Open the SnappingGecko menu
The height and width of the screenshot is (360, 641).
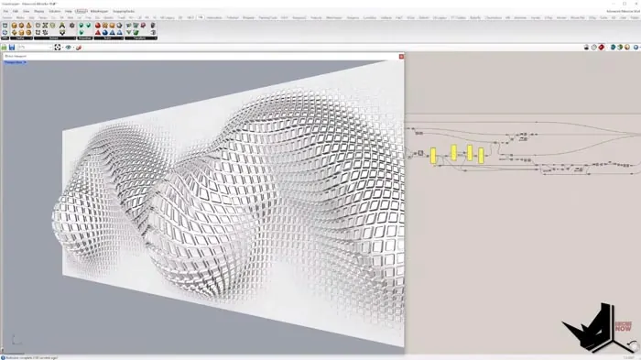(124, 11)
